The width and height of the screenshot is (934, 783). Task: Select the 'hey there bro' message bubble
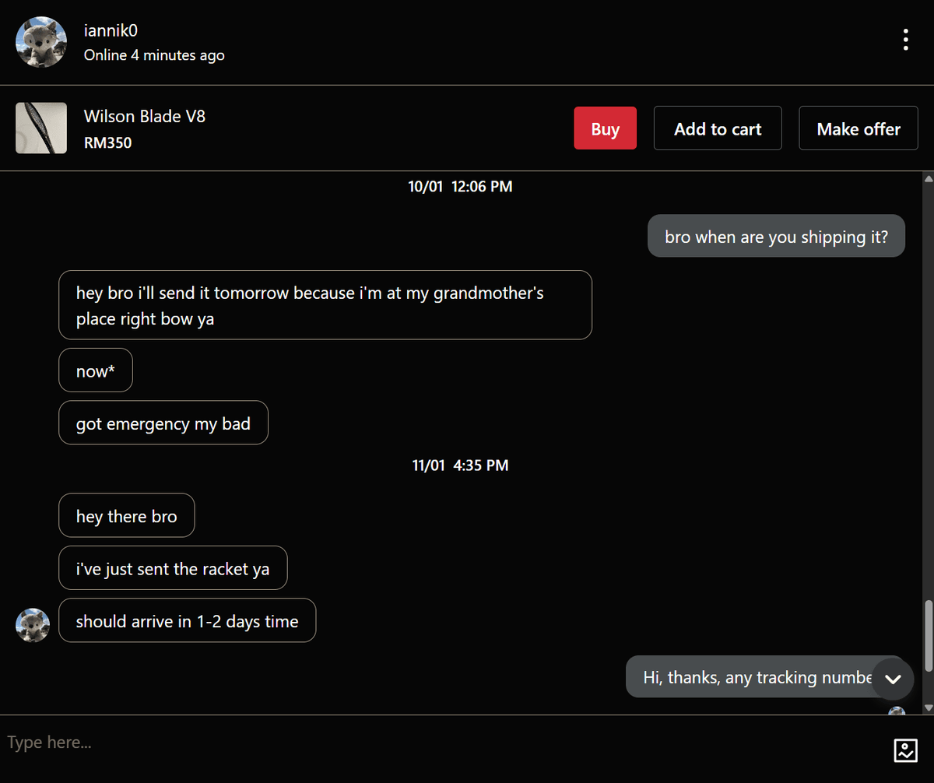[x=126, y=515]
